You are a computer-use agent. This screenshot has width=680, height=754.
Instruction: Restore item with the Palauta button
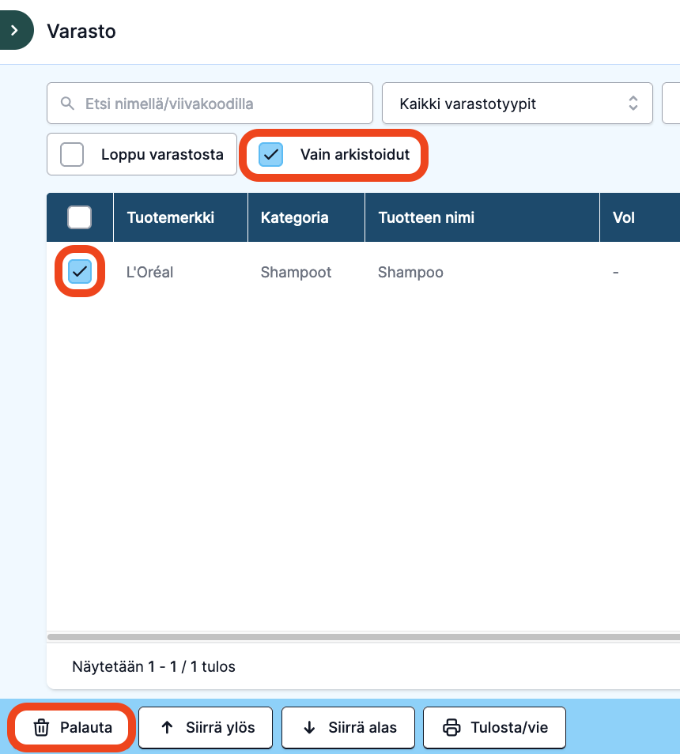[x=72, y=728]
